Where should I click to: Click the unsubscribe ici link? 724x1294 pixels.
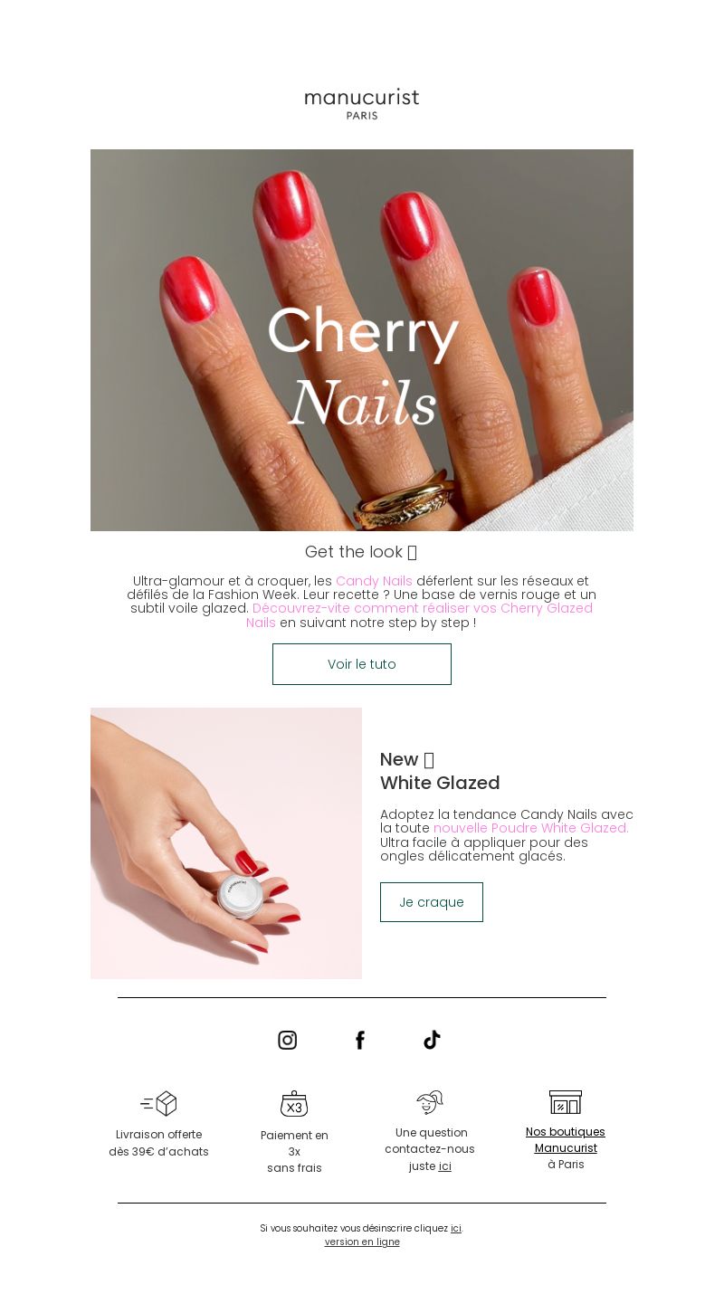pos(456,1228)
